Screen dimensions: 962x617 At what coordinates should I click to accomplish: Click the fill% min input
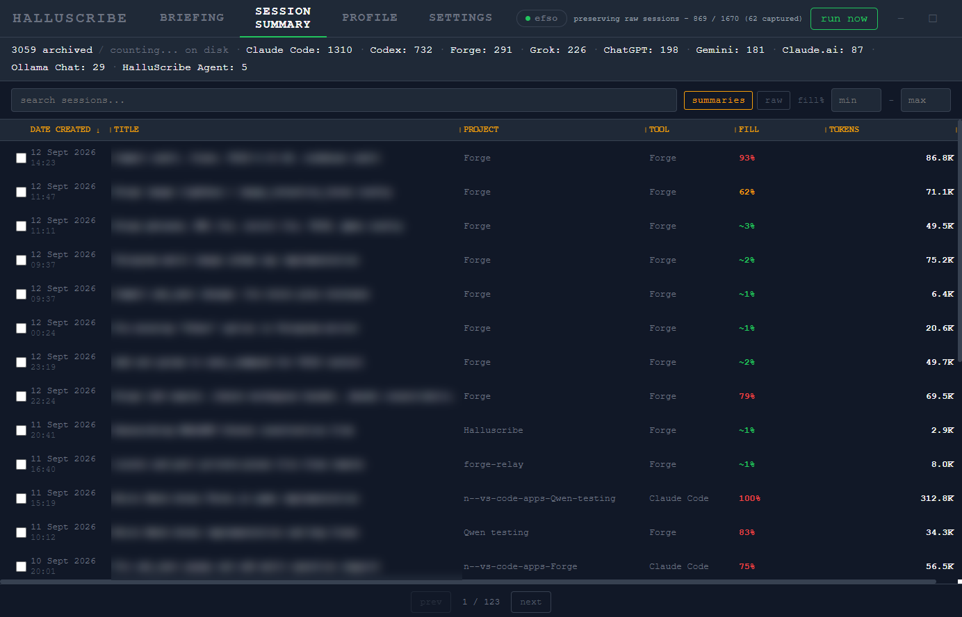pyautogui.click(x=856, y=100)
